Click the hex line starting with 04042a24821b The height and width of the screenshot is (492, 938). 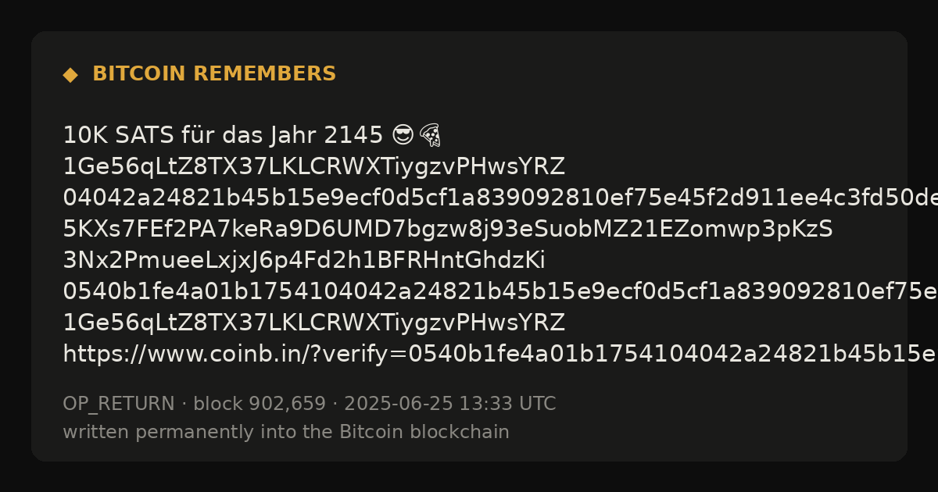[500, 198]
